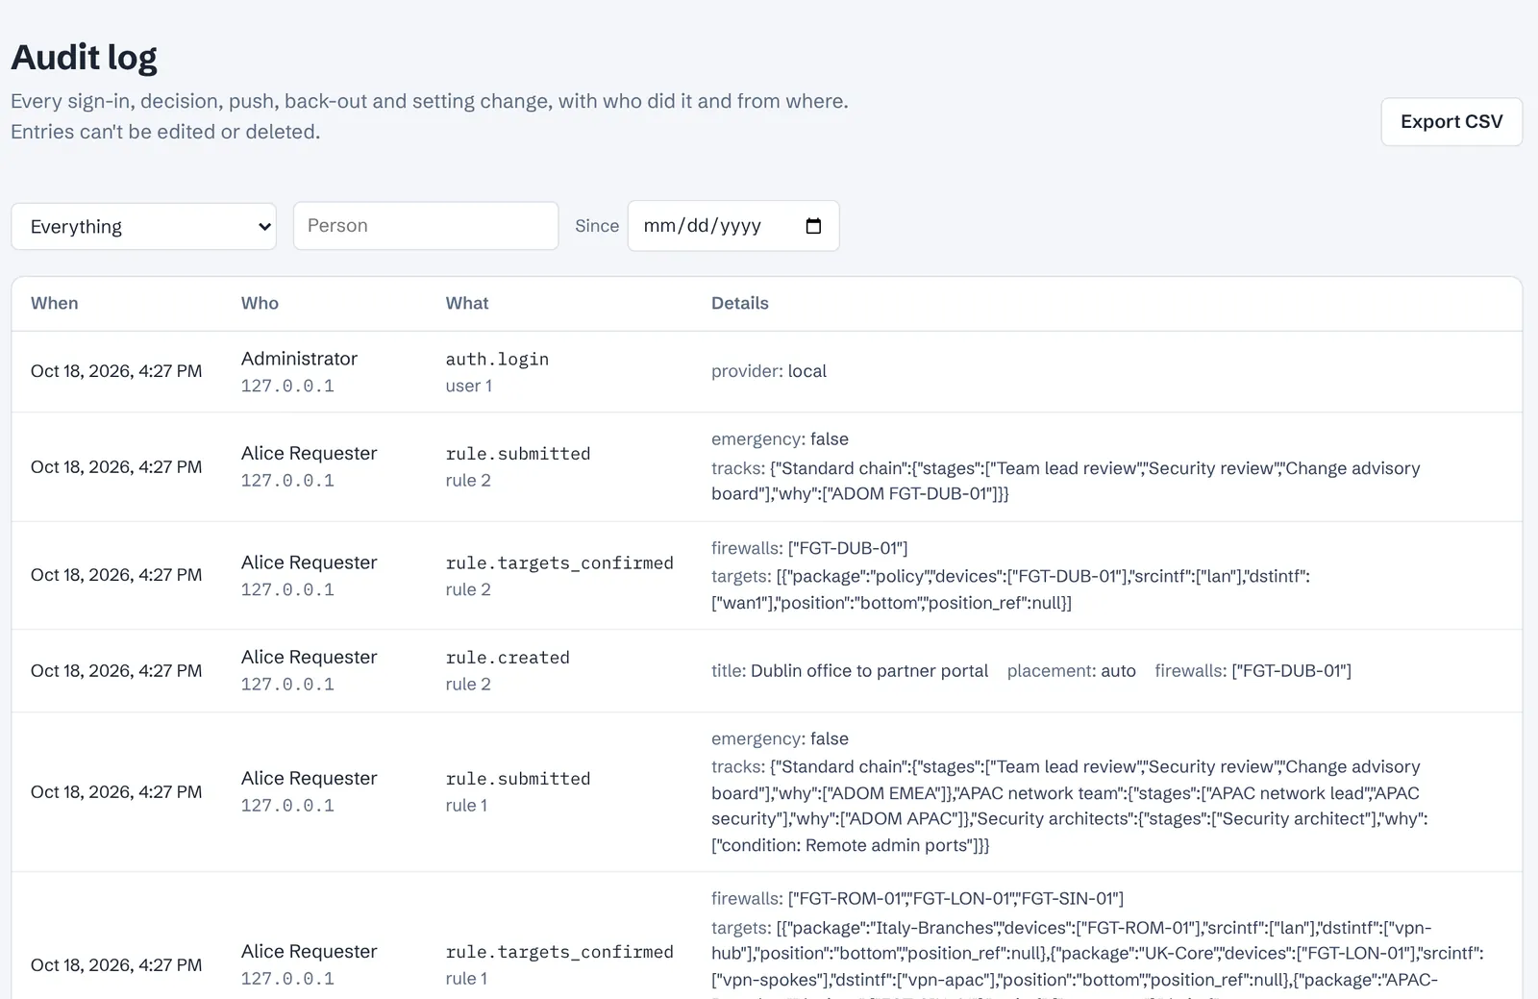
Task: Click 'rule 2' under the first rule.submitted entry
Action: coord(468,480)
